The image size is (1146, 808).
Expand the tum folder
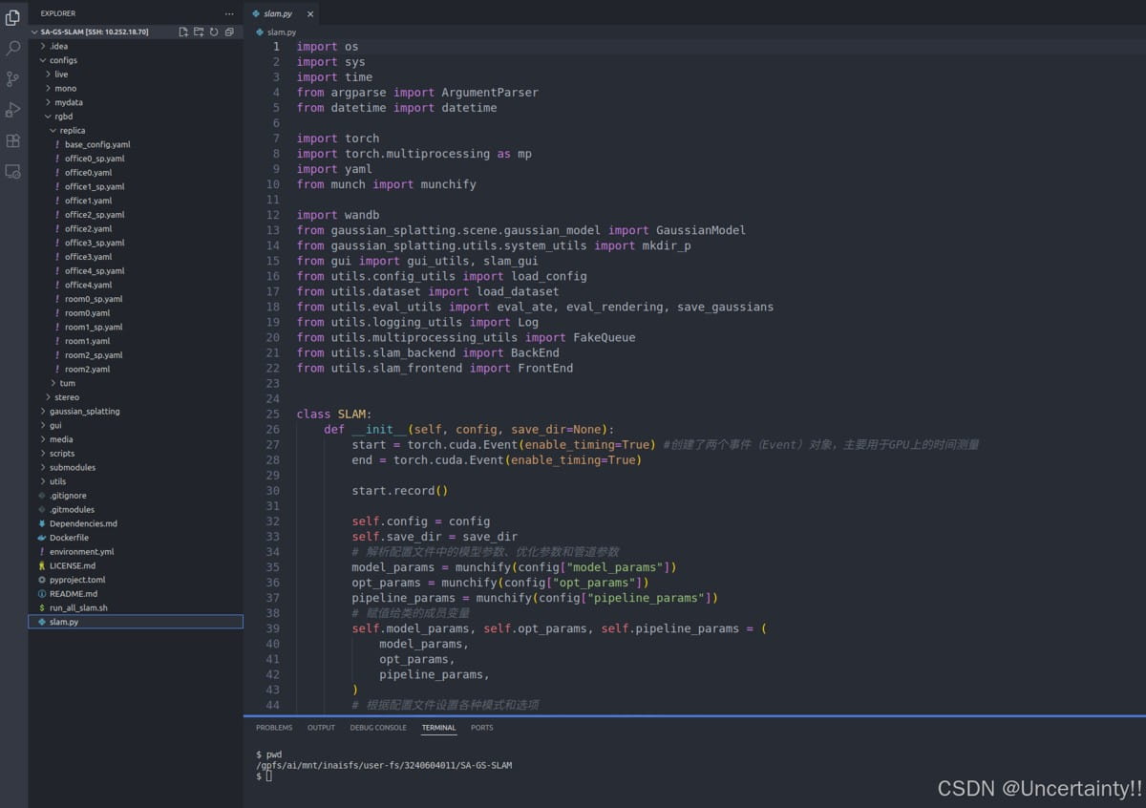[x=67, y=383]
